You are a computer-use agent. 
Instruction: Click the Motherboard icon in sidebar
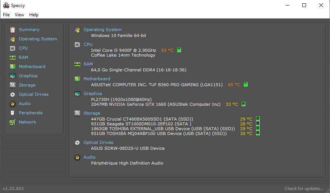[x=13, y=67]
